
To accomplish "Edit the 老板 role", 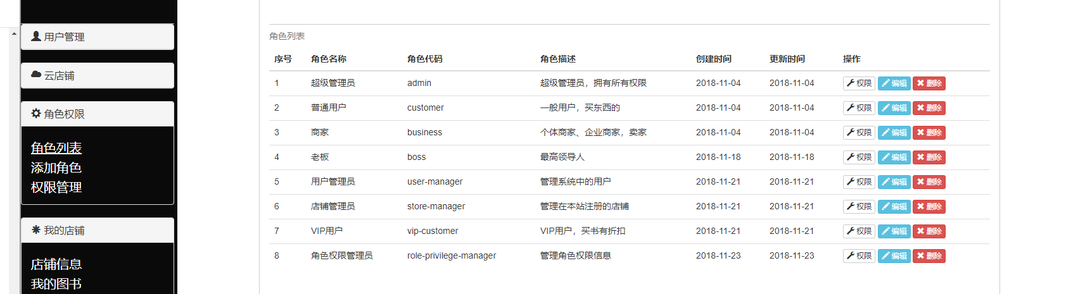I will (x=894, y=157).
